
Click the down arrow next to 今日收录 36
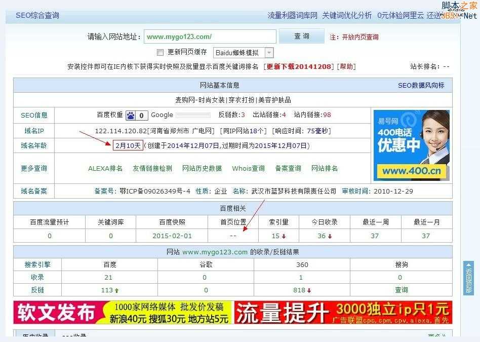click(330, 236)
